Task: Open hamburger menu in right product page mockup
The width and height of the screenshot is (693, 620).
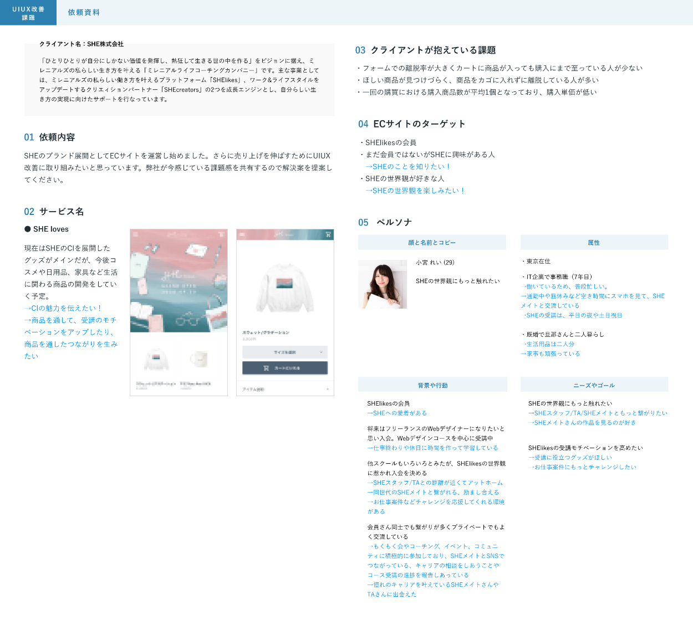Action: coord(242,235)
